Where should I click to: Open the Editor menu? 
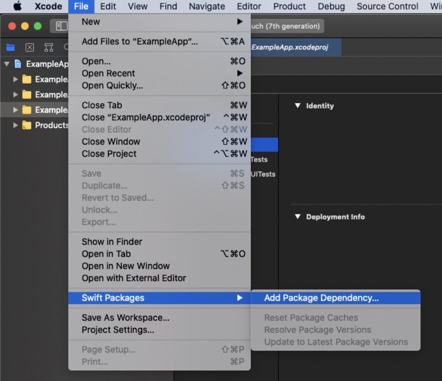coord(249,6)
